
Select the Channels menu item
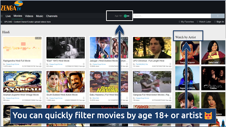[52, 16]
